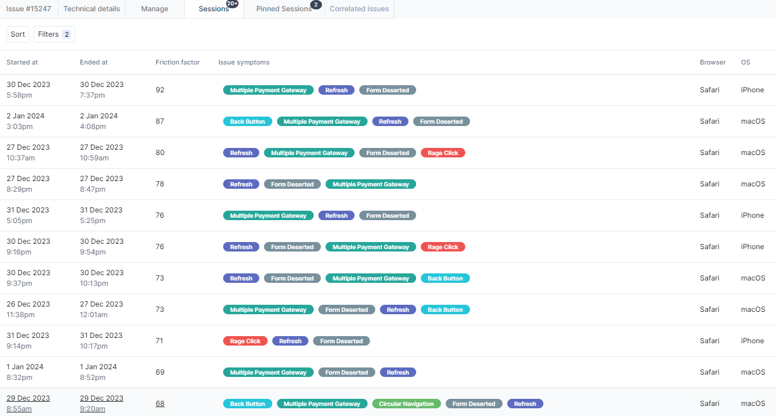Click Refresh tag in friction 69 row

pos(398,372)
